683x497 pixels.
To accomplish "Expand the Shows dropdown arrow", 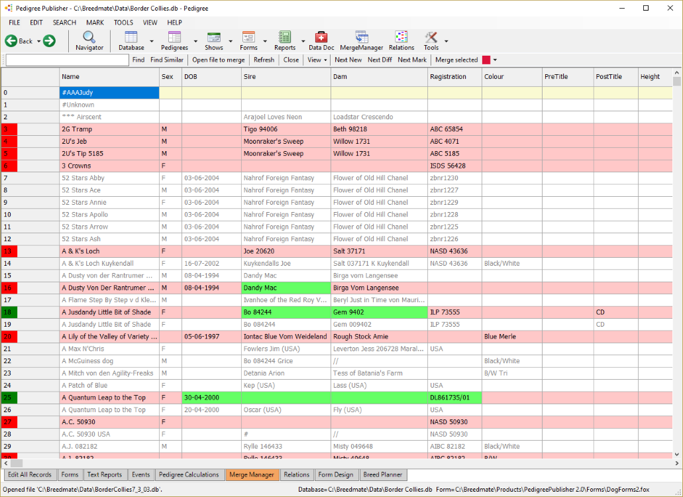I will (231, 41).
